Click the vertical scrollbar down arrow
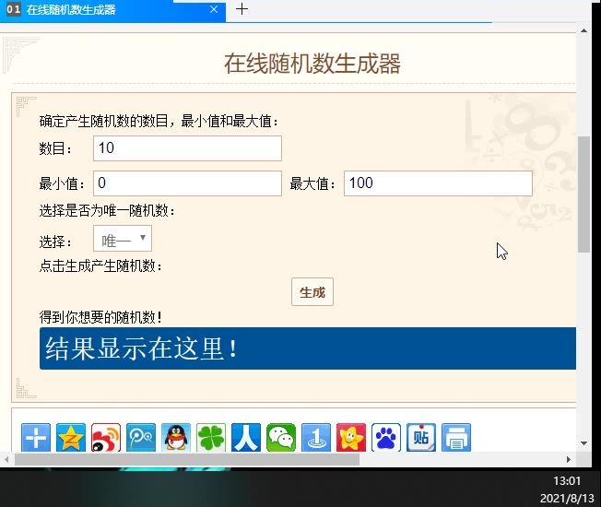The width and height of the screenshot is (601, 507). coord(583,443)
